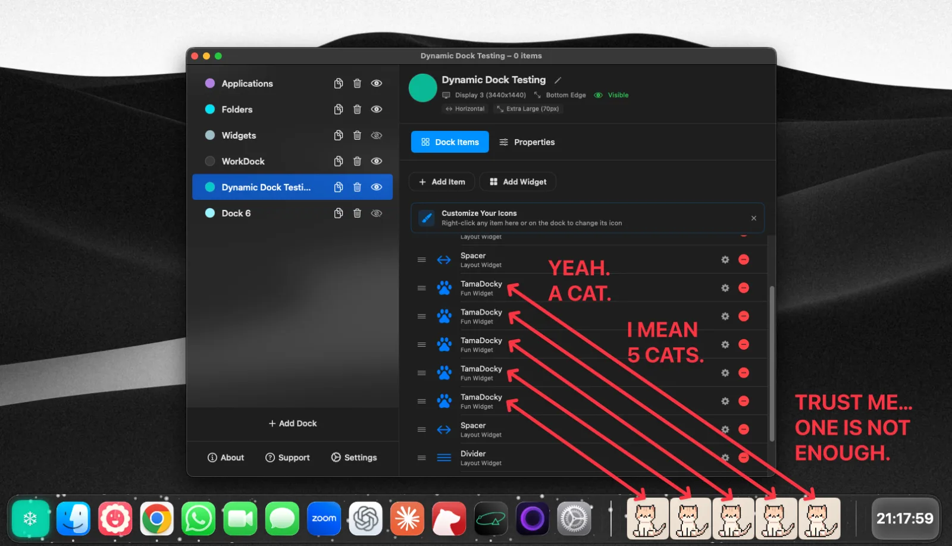
Task: Duplicate the Widgets dock
Action: pos(338,136)
